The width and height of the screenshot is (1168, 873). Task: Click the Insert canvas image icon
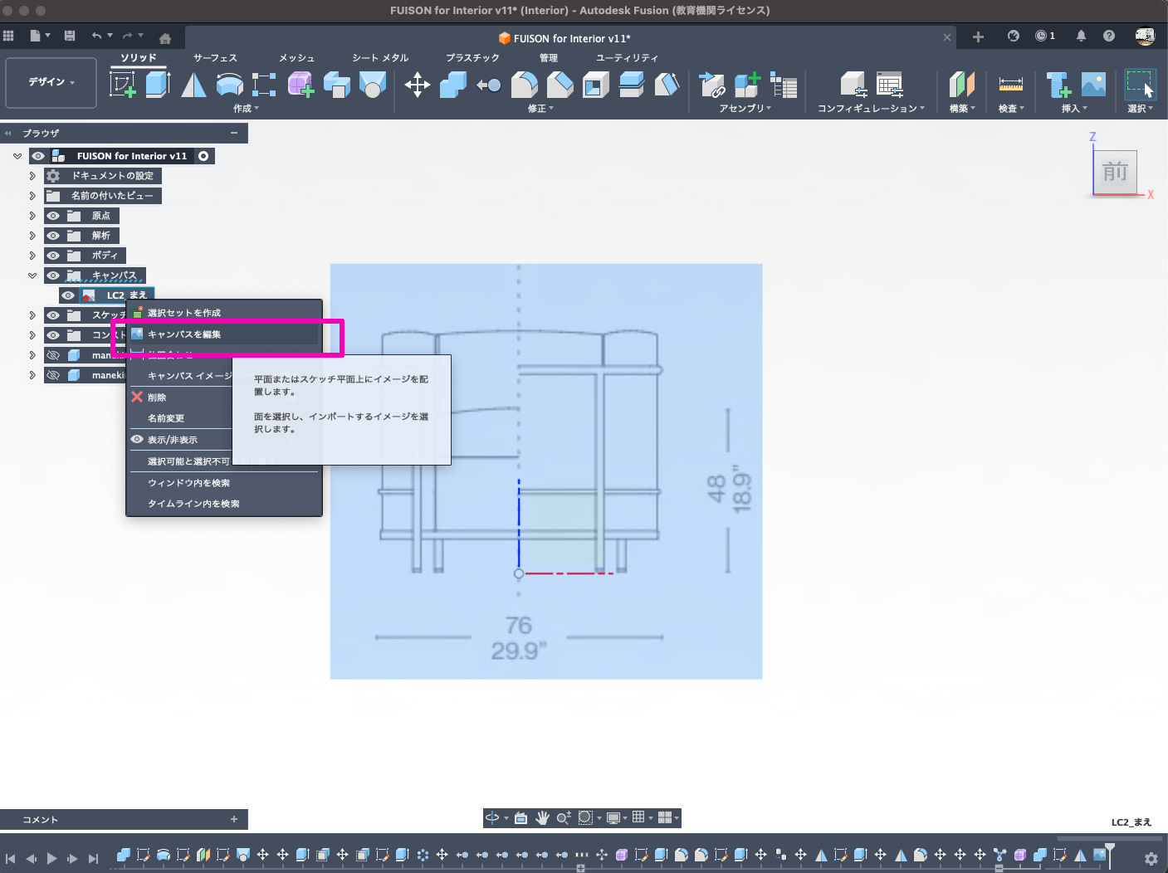tap(1093, 84)
